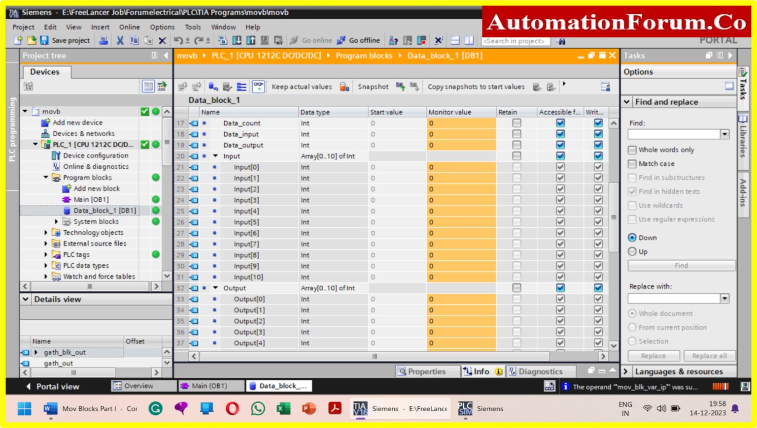Open the Find field dropdown arrow

click(724, 134)
